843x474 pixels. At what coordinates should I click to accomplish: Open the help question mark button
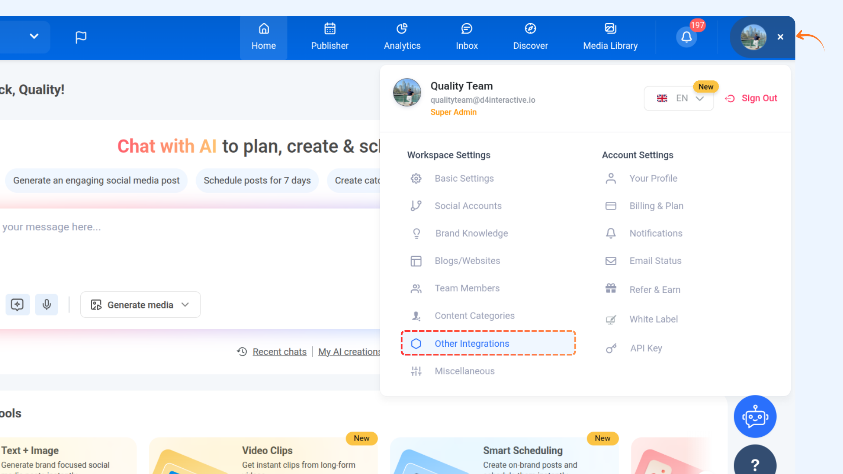(x=755, y=464)
